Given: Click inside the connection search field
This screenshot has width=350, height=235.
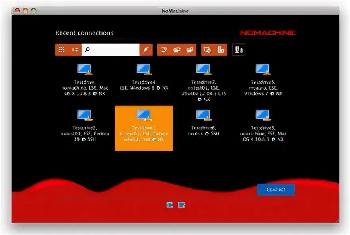Looking at the screenshot, I should [111, 50].
